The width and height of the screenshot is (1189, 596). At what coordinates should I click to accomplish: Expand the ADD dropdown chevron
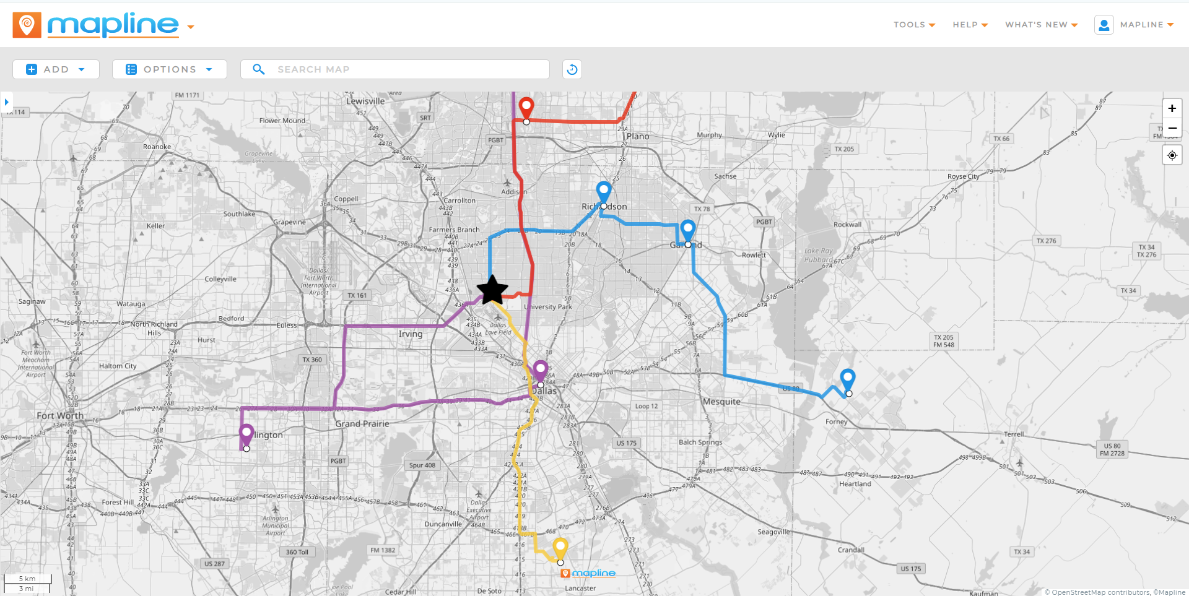click(82, 69)
